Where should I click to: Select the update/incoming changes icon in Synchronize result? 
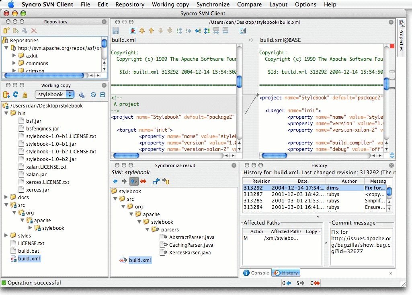click(116, 181)
